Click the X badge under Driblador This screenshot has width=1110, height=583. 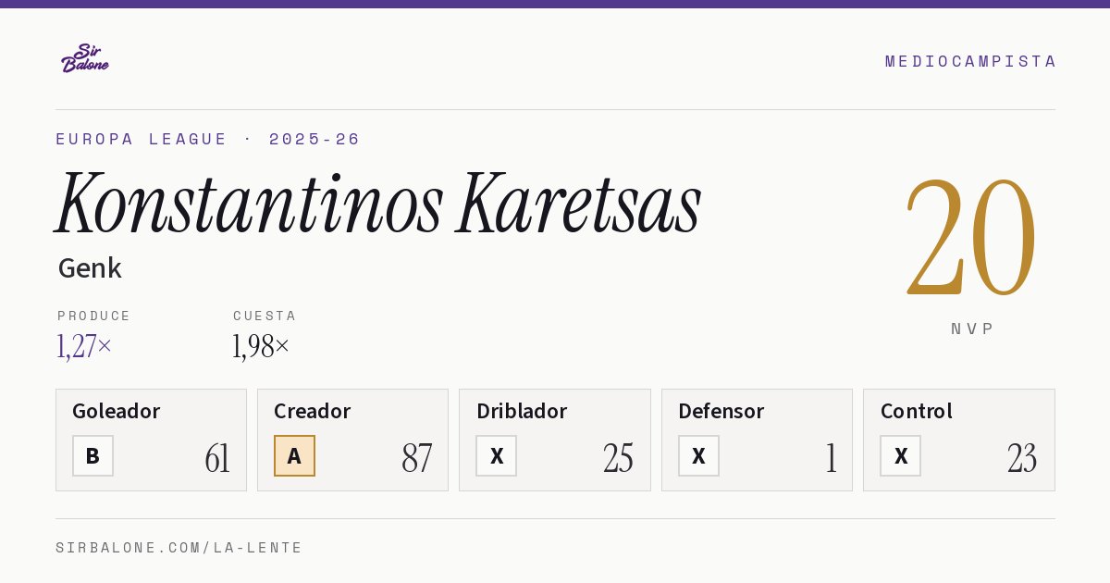tap(497, 455)
